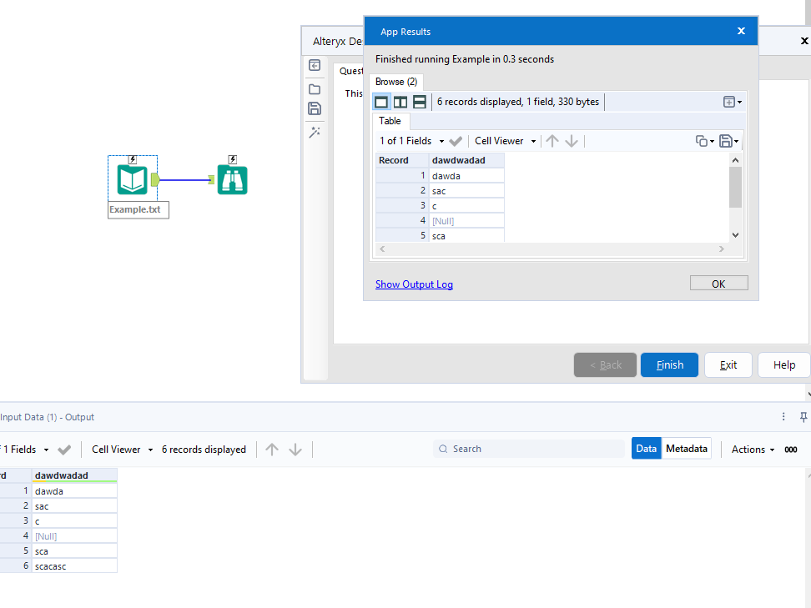Viewport: 811px width, 608px height.
Task: Select cell 'scacasc' in bottom results grid
Action: click(74, 566)
